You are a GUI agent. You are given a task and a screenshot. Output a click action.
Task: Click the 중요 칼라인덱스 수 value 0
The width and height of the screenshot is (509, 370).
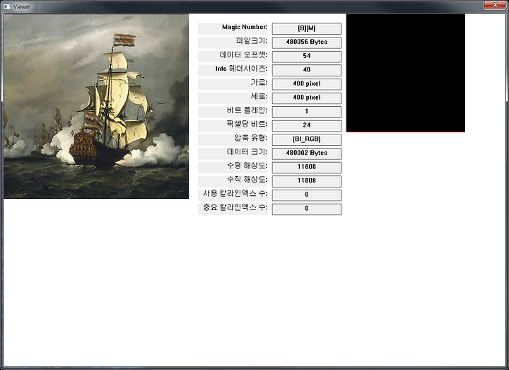pyautogui.click(x=306, y=209)
